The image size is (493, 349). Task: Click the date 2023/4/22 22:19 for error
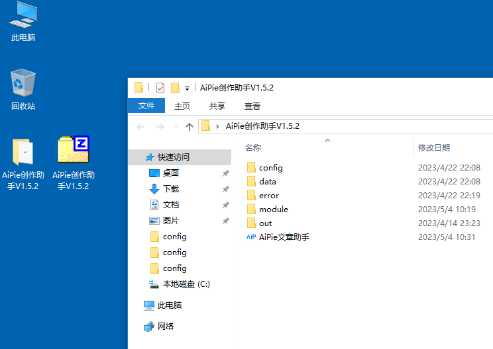click(x=449, y=196)
